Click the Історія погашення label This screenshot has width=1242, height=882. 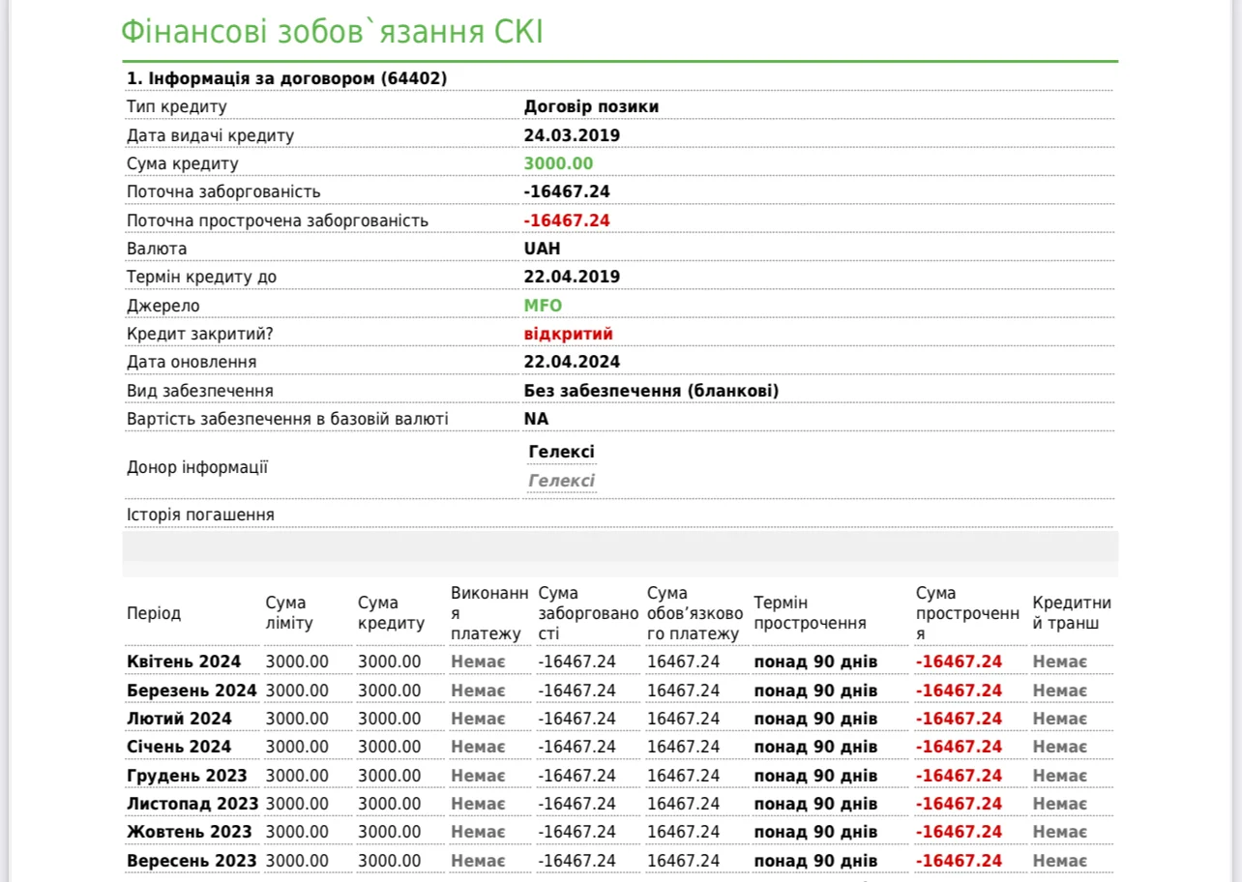pyautogui.click(x=200, y=514)
